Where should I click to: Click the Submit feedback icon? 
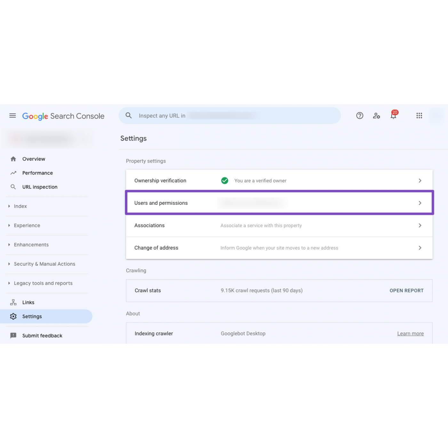pos(13,335)
